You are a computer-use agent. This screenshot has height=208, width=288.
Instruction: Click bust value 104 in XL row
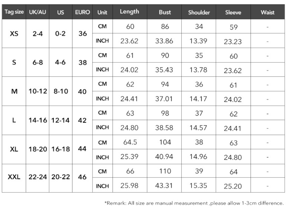pyautogui.click(x=165, y=142)
